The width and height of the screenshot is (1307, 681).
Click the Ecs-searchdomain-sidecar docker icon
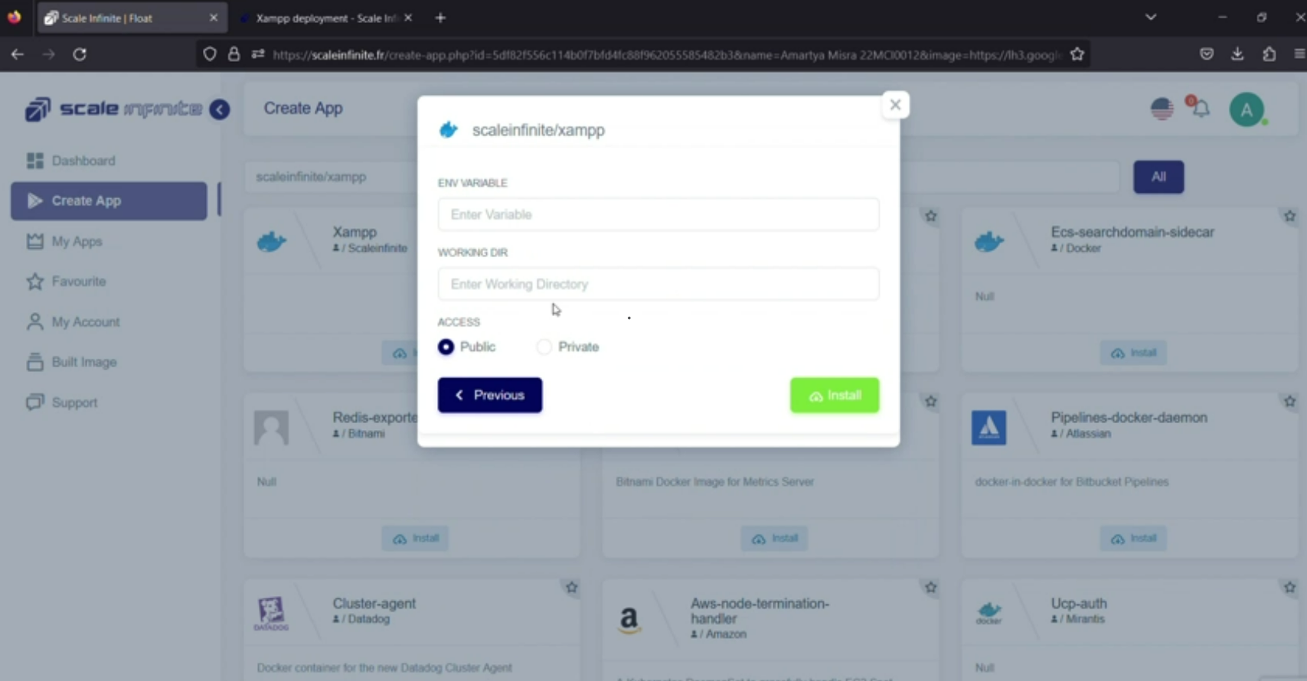[988, 242]
